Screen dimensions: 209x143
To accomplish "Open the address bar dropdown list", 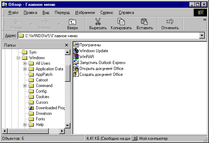I will 202,35.
